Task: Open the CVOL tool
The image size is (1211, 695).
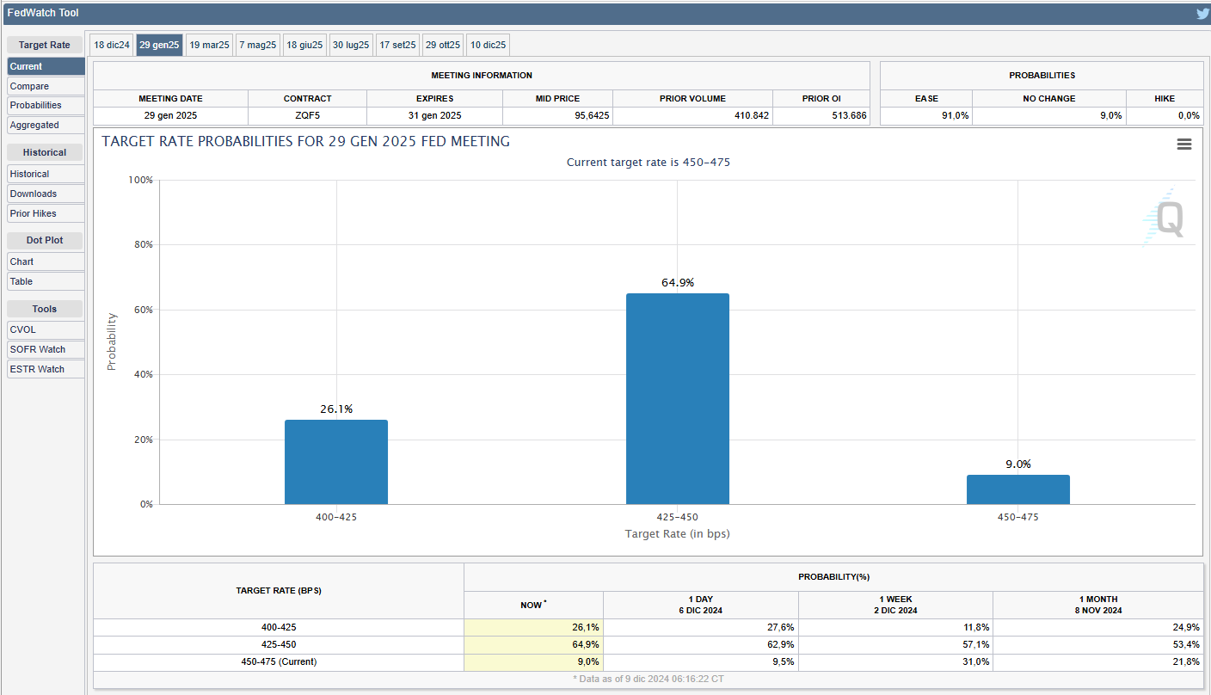Action: coord(46,329)
